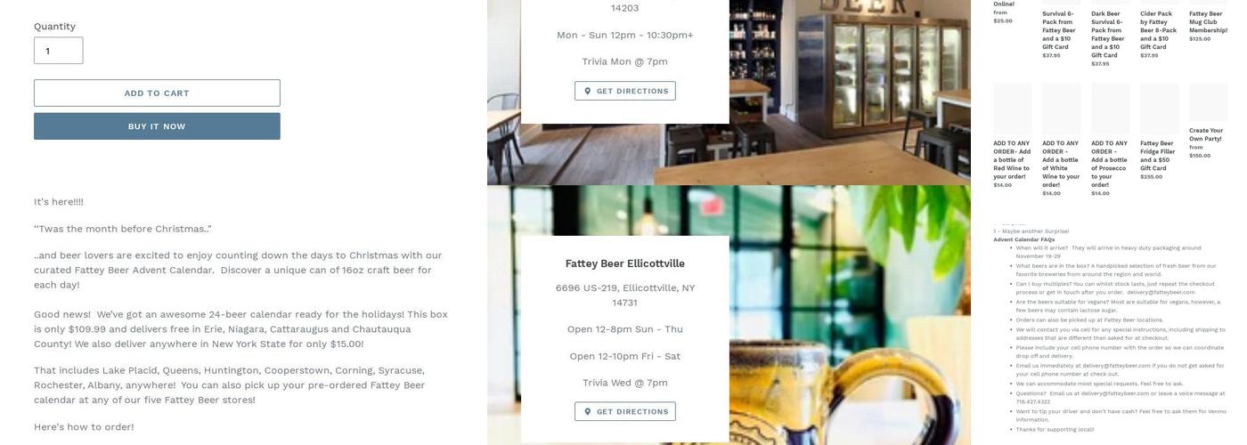Screen dimensions: 1247x445
Task: Open Get Directions for the Trivia Mon location
Action: [x=625, y=91]
